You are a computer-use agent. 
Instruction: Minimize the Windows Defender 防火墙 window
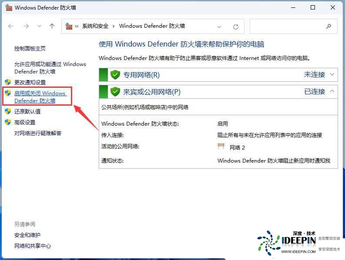coord(293,7)
